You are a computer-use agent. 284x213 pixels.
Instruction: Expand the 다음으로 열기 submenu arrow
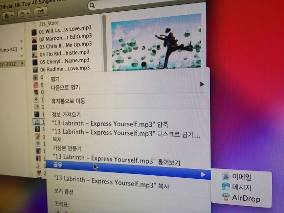(202, 84)
